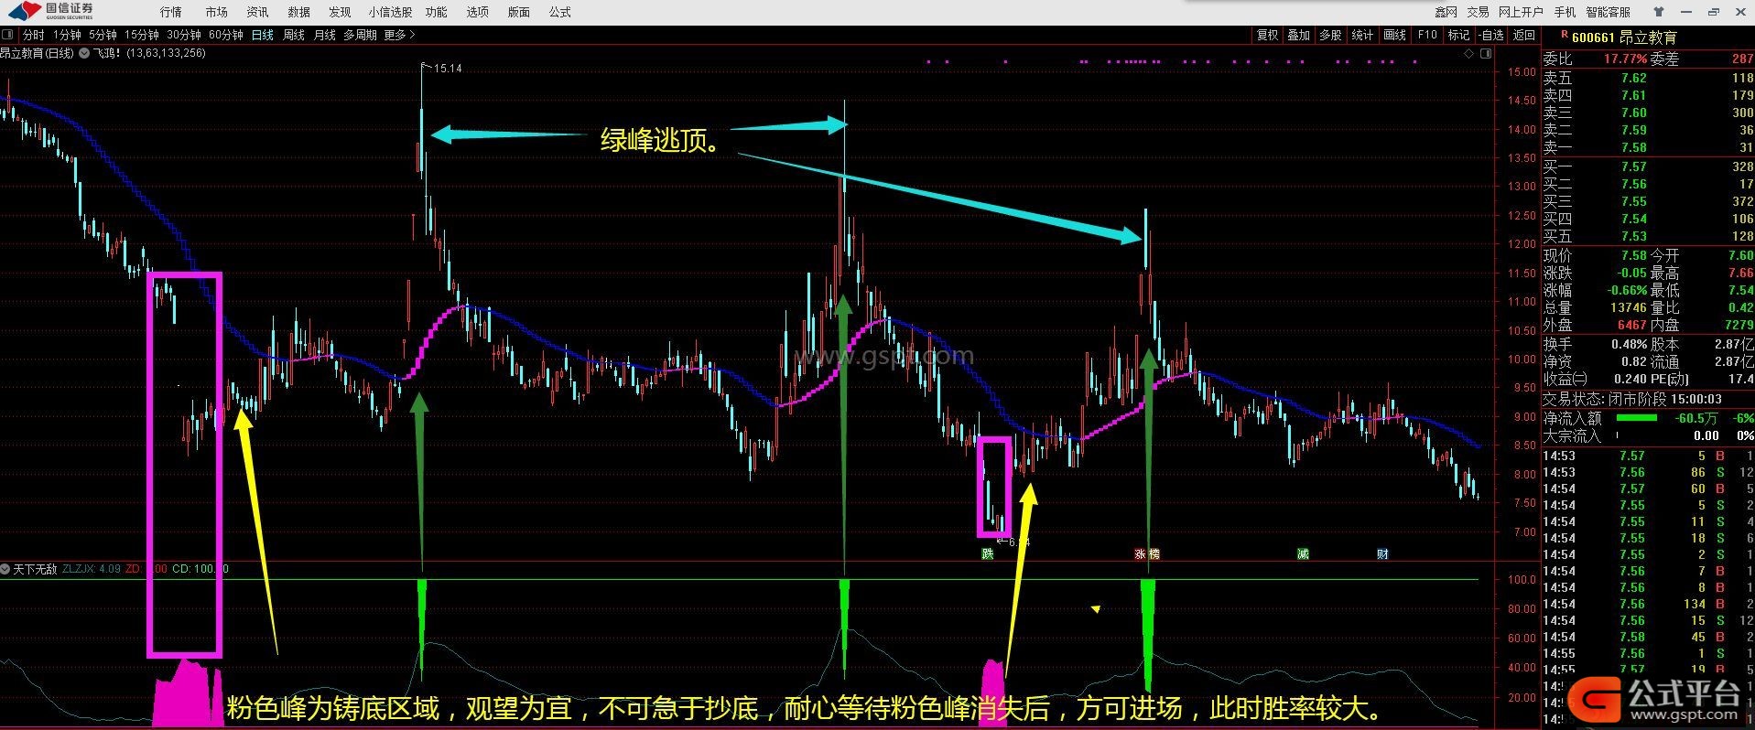Toggle the -自选 watchlist button
Viewport: 1755px width, 730px height.
(1491, 35)
